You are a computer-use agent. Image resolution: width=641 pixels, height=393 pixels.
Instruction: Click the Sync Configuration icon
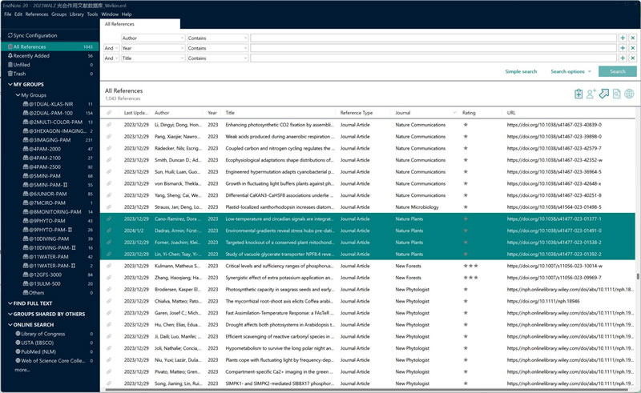(x=10, y=36)
